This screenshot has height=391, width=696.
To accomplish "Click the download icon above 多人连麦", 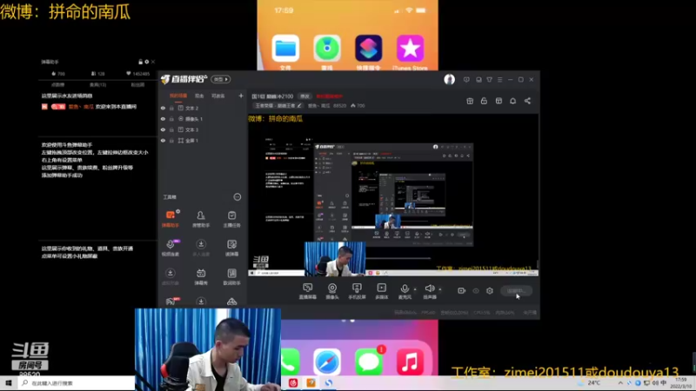I will [x=201, y=244].
